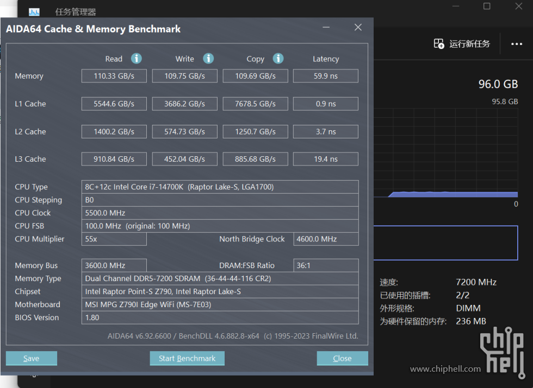
Task: Click CPU Multiplier field 55x
Action: [x=114, y=239]
